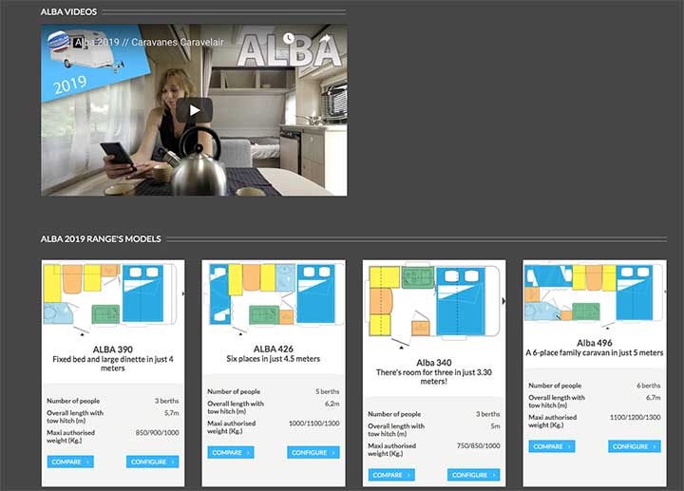The image size is (684, 491).
Task: Click Compare button for Alba 496
Action: point(552,446)
